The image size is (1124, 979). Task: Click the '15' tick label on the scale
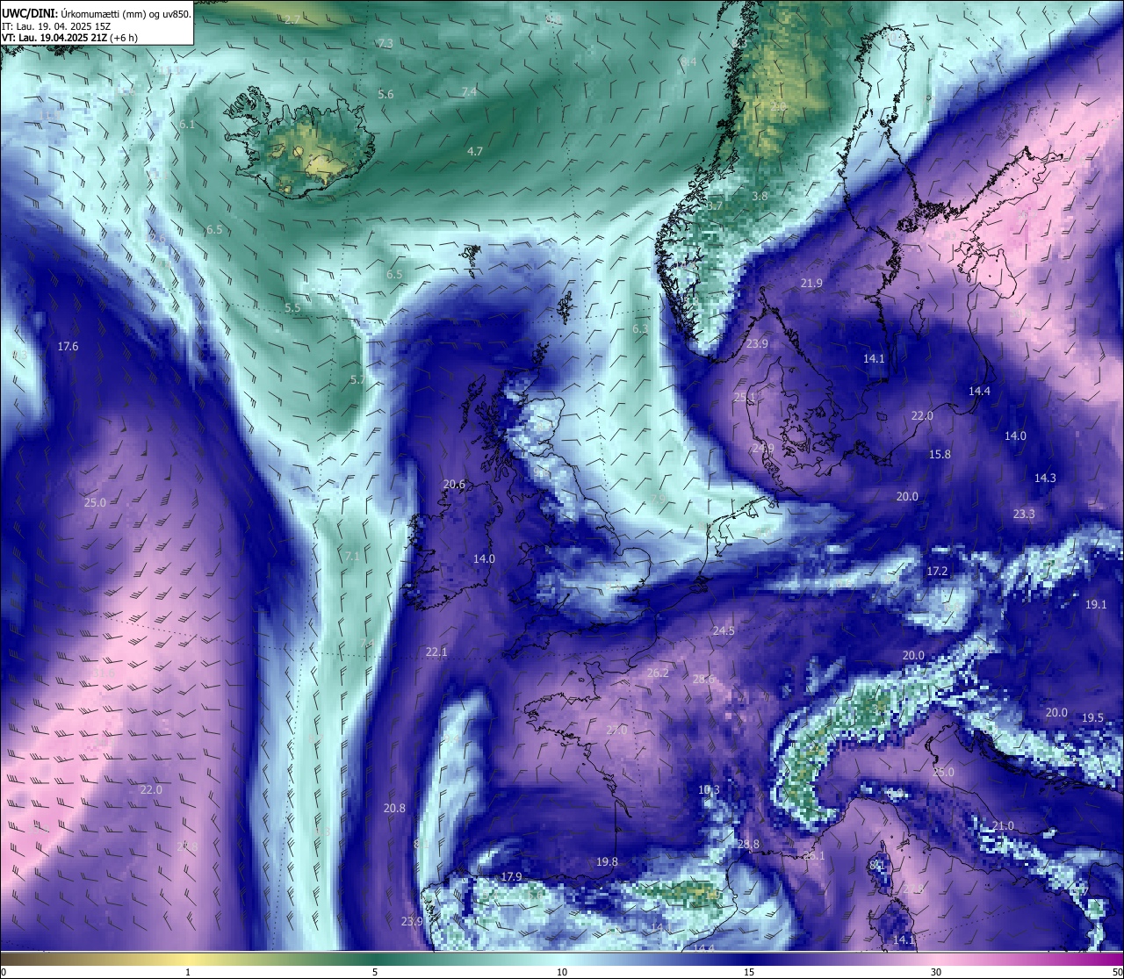[x=749, y=972]
